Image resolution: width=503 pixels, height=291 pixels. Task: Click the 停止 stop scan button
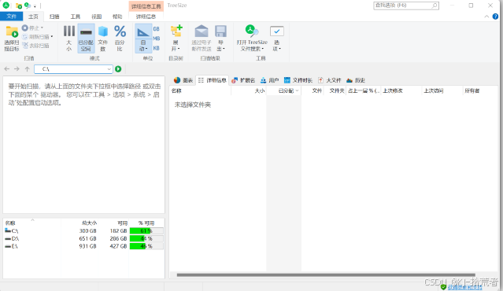tap(32, 28)
